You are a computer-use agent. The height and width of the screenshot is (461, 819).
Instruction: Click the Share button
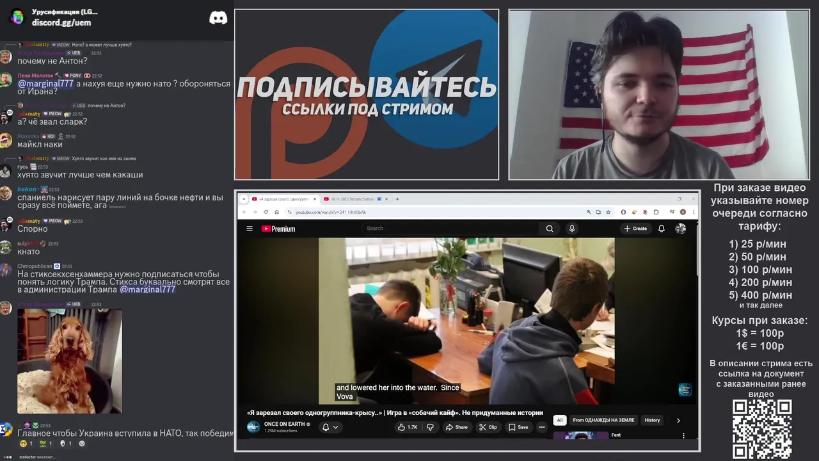pos(456,427)
